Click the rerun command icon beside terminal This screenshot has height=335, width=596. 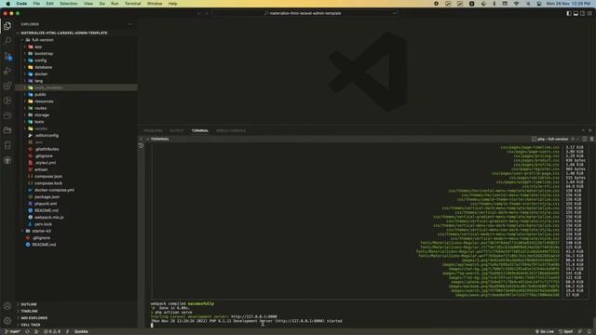click(x=141, y=146)
